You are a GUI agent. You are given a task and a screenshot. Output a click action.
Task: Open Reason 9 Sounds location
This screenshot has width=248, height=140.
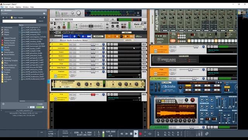[x=10, y=38]
